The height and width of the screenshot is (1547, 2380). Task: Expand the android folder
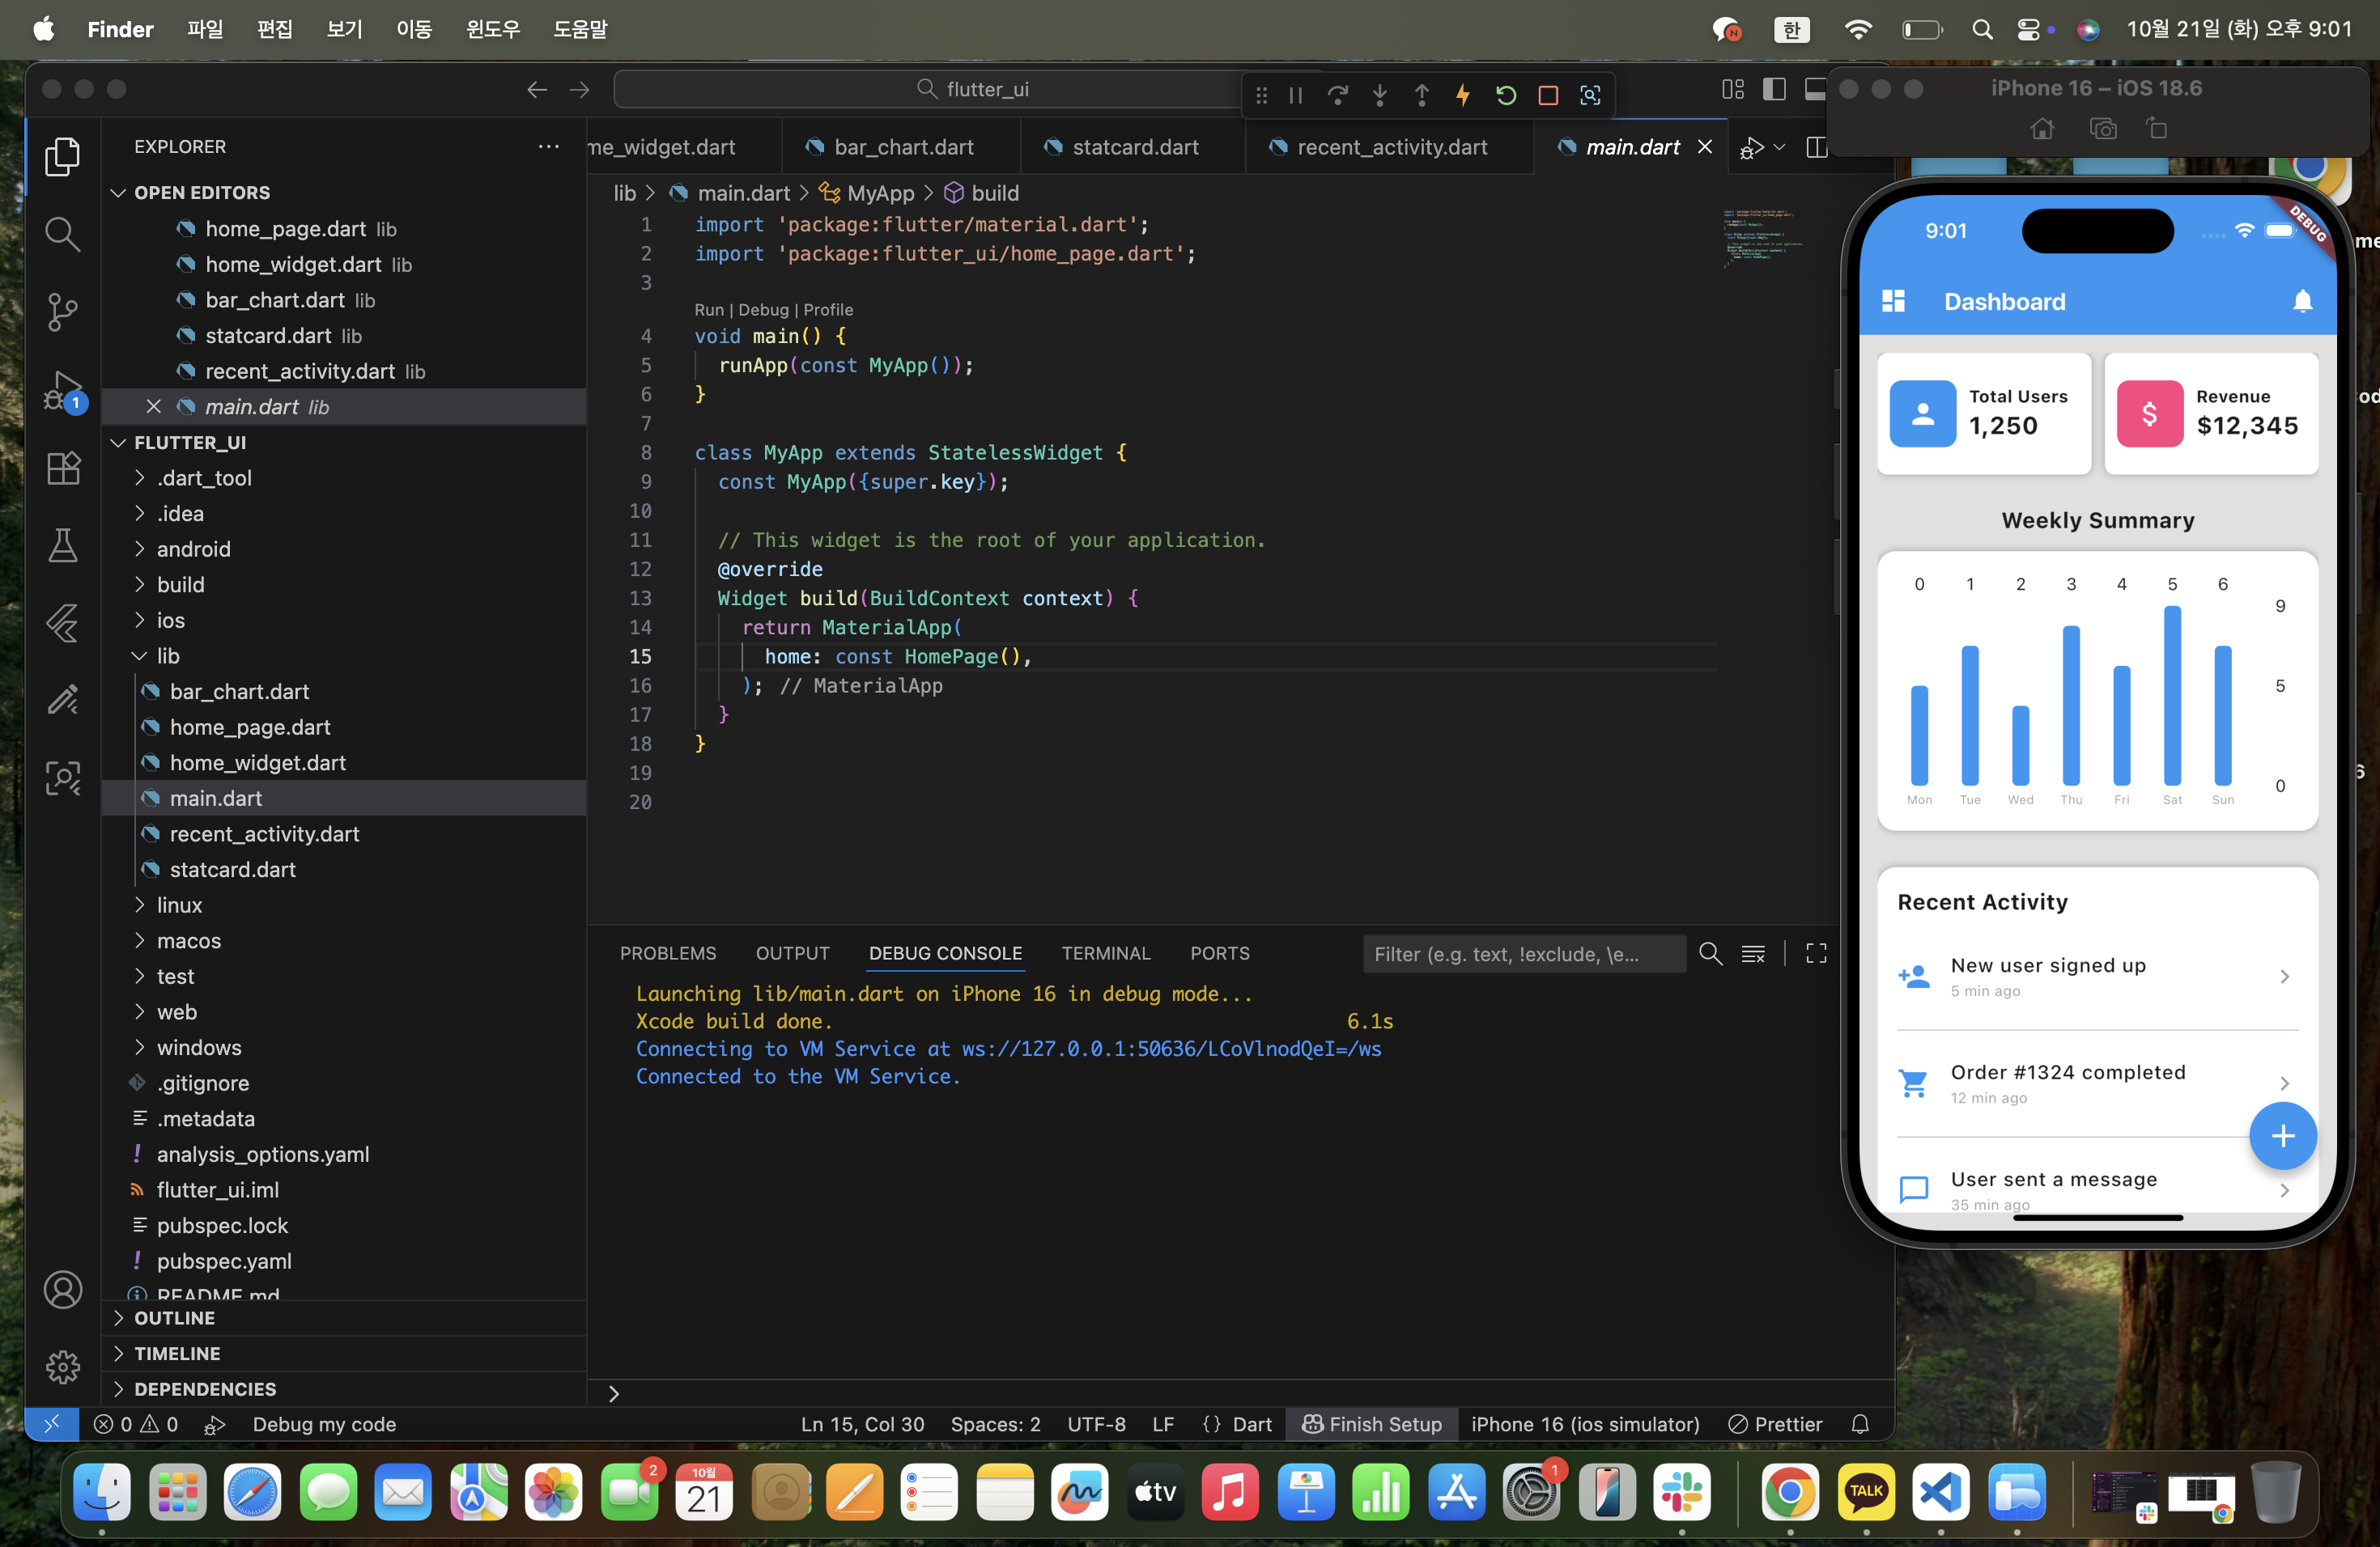click(193, 549)
